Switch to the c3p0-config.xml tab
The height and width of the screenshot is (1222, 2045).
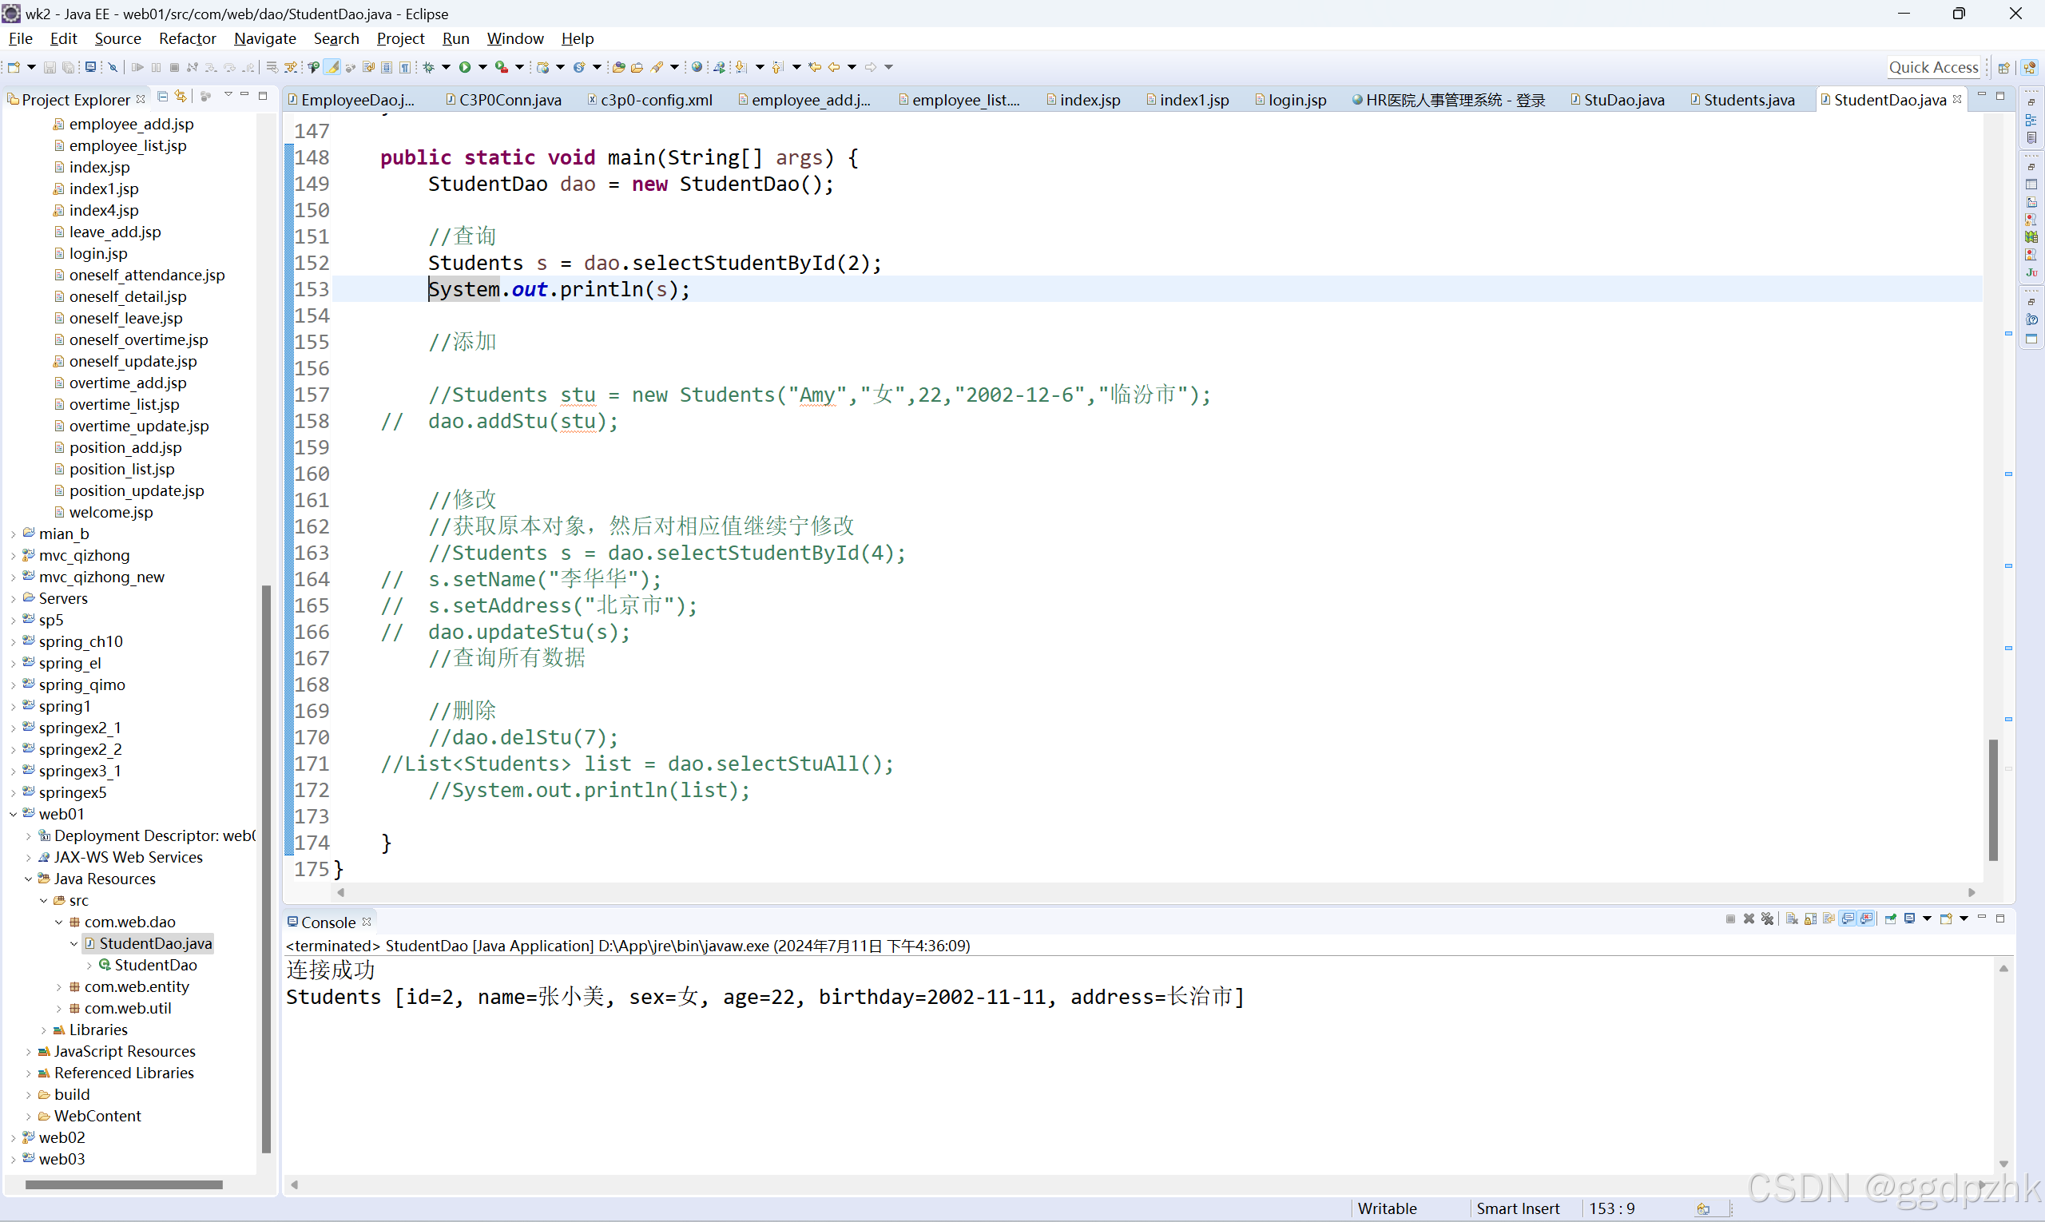[649, 100]
